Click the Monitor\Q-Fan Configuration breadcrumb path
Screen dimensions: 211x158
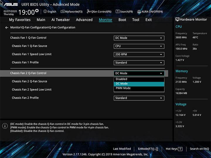(43, 28)
